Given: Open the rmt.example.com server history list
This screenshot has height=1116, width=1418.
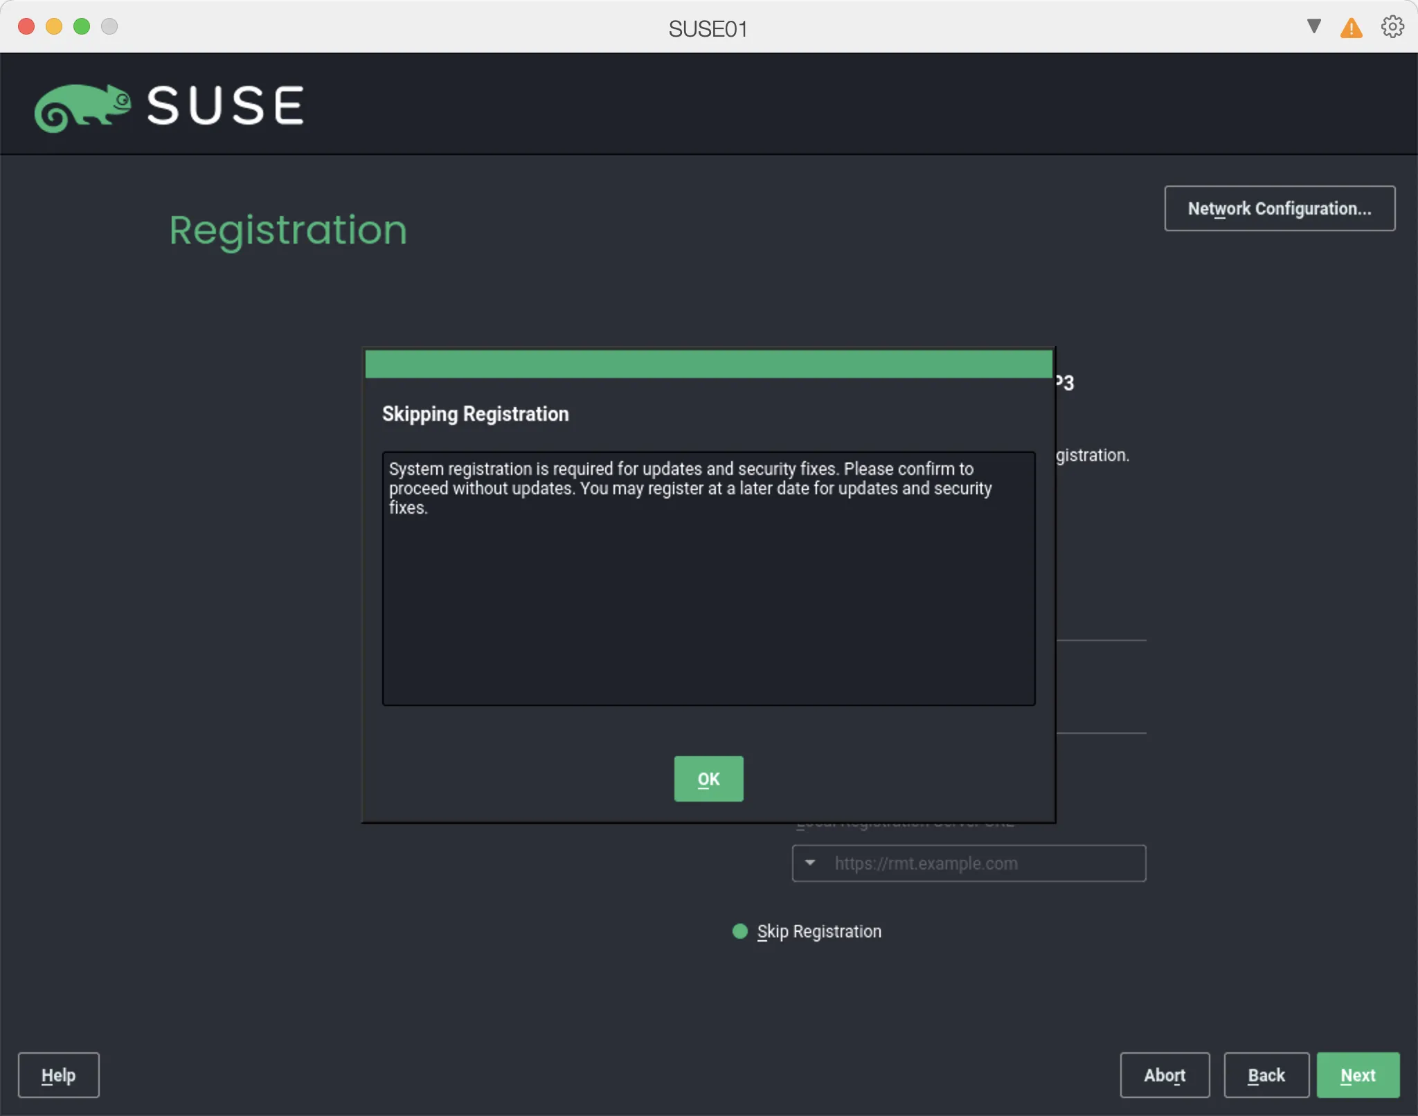Looking at the screenshot, I should tap(811, 863).
